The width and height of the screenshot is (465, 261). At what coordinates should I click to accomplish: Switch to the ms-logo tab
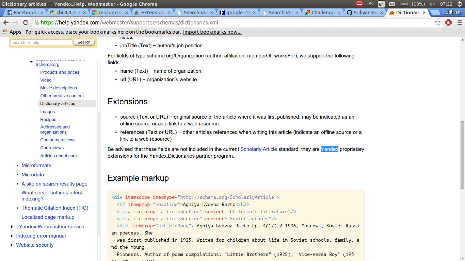[x=110, y=13]
